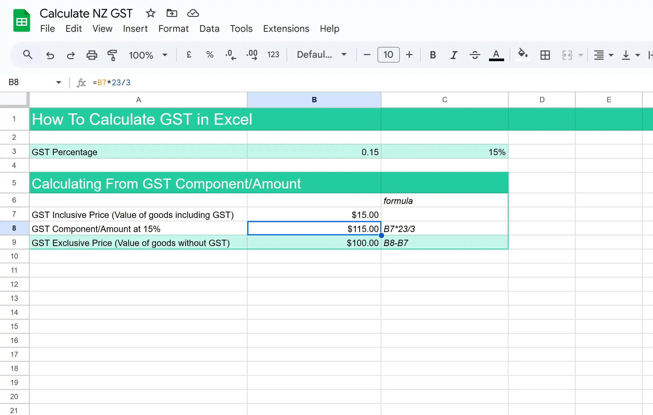
Task: Check the cloud document status icon
Action: tap(193, 13)
